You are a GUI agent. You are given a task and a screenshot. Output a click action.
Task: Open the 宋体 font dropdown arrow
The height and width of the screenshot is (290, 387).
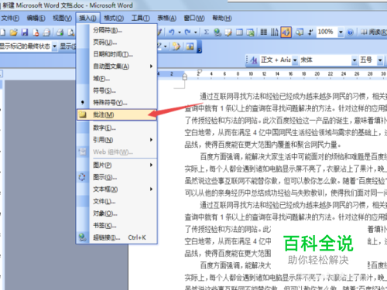point(354,60)
